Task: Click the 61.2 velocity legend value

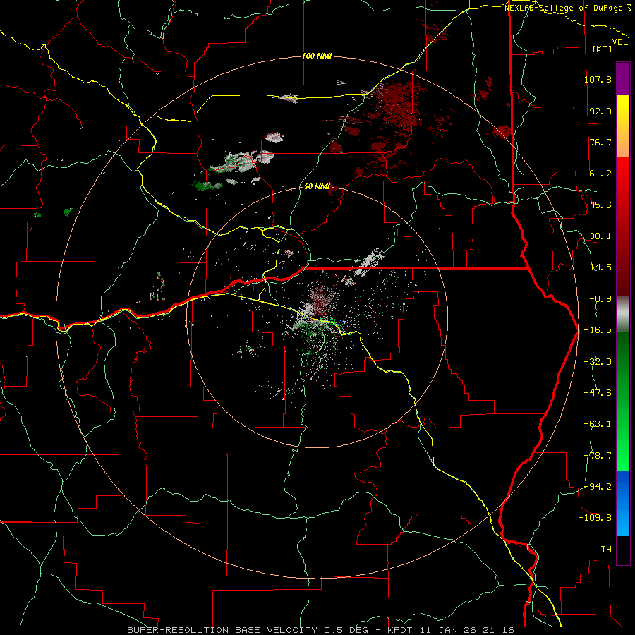Action: click(600, 174)
